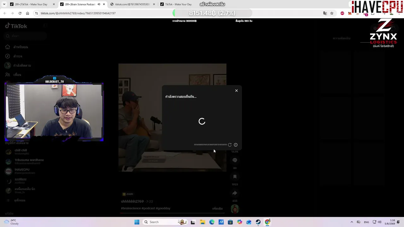Open the video comments
This screenshot has height=227, width=404.
click(235, 160)
